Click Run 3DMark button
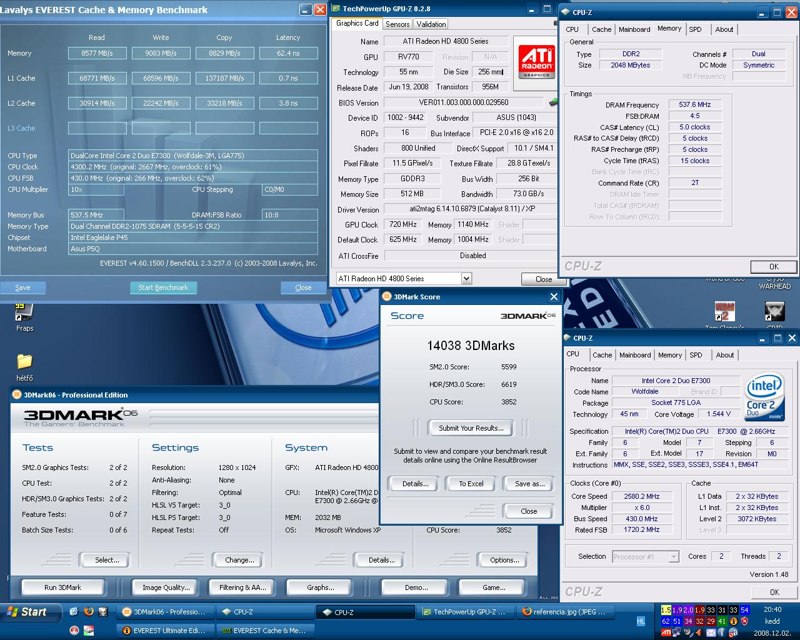This screenshot has height=640, width=800. (x=62, y=587)
